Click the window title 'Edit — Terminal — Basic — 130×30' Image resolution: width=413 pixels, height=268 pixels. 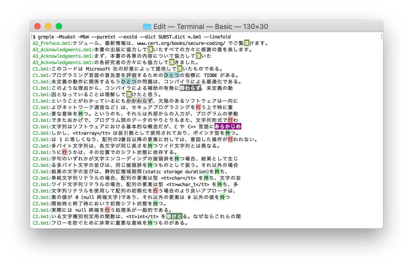[x=211, y=26]
